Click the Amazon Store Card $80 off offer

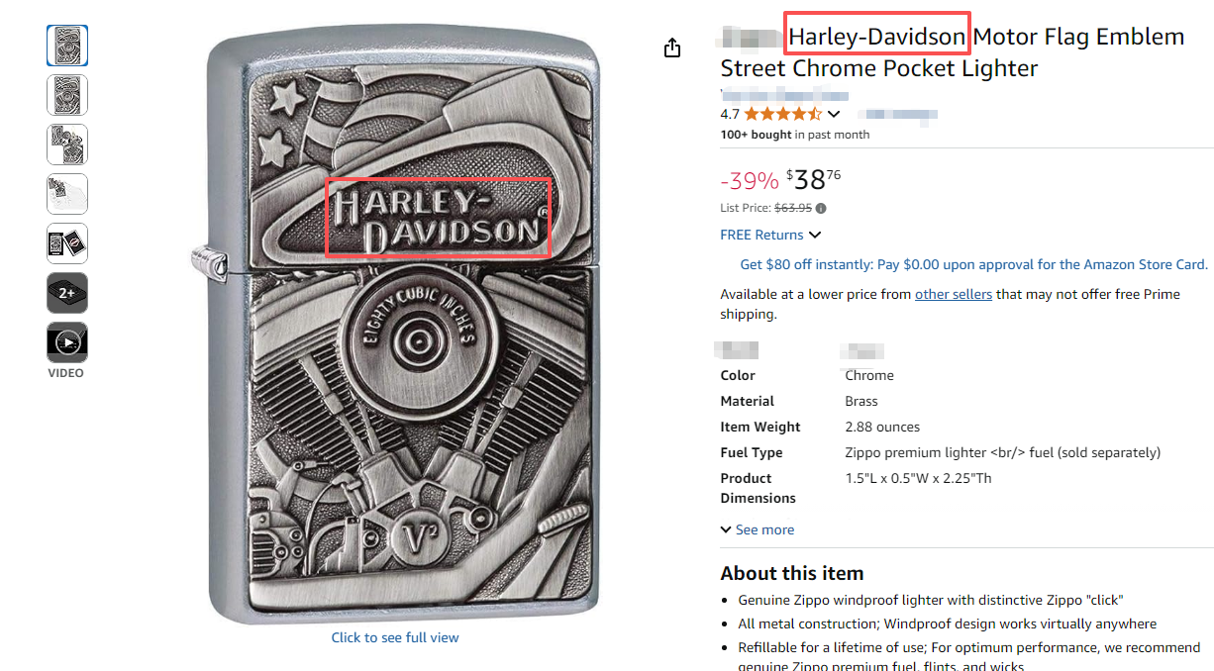point(974,264)
